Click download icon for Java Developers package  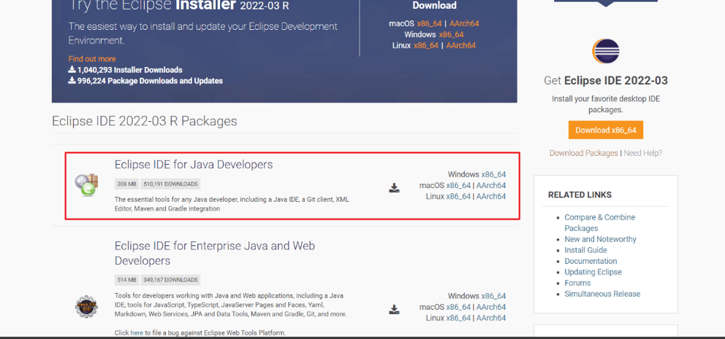click(x=394, y=187)
